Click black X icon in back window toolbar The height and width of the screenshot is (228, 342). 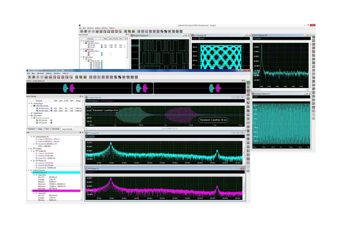(x=169, y=31)
